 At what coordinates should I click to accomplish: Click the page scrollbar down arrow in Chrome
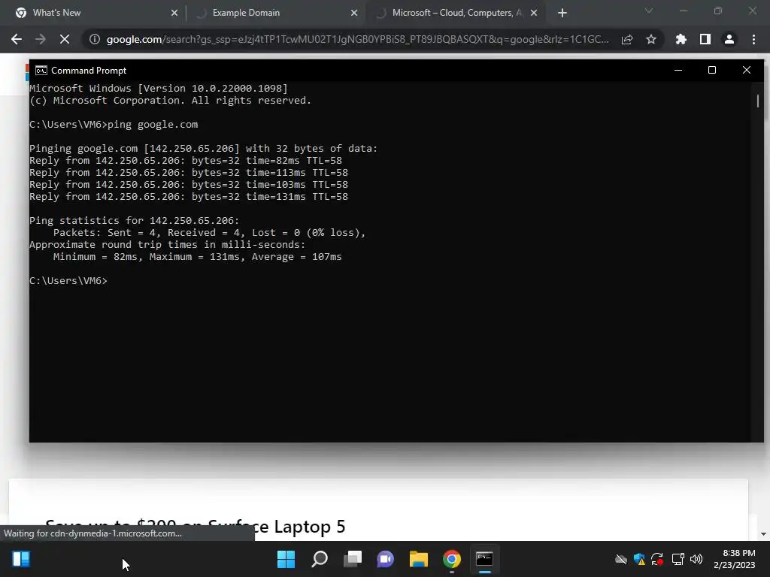point(763,534)
